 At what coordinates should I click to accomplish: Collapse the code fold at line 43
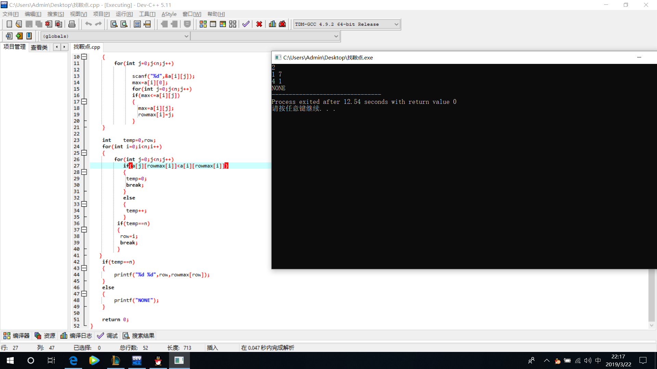84,268
